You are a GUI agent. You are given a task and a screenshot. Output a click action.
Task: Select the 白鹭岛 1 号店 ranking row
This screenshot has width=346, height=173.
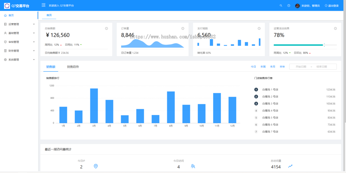pos(295,90)
